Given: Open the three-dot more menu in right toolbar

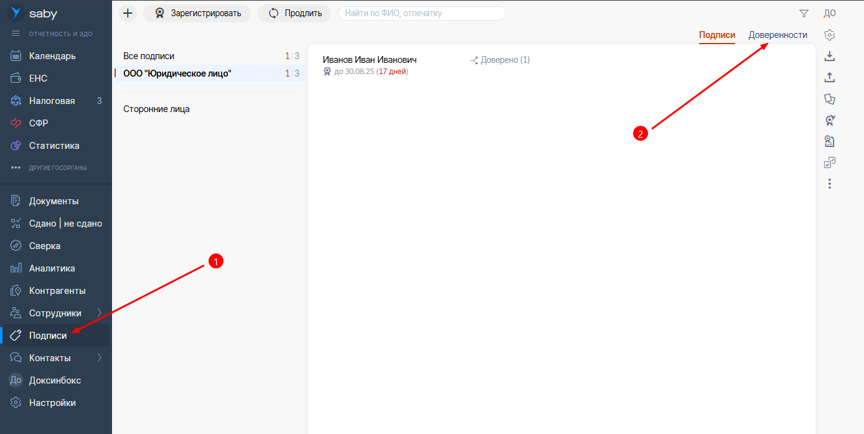Looking at the screenshot, I should 829,184.
